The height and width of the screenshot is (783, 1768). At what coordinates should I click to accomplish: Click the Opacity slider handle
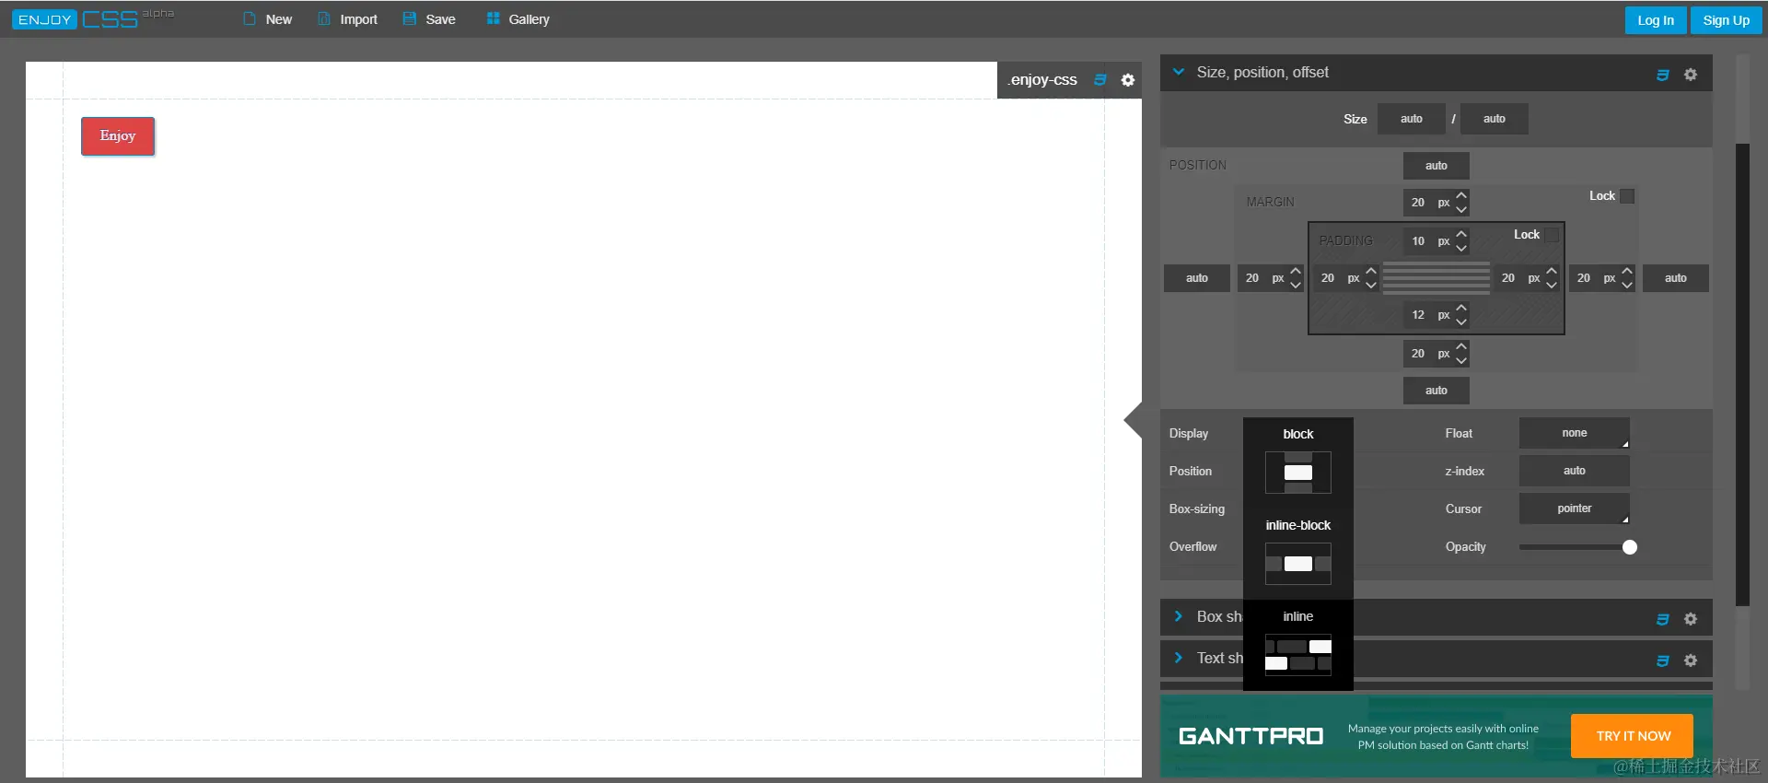(1630, 547)
